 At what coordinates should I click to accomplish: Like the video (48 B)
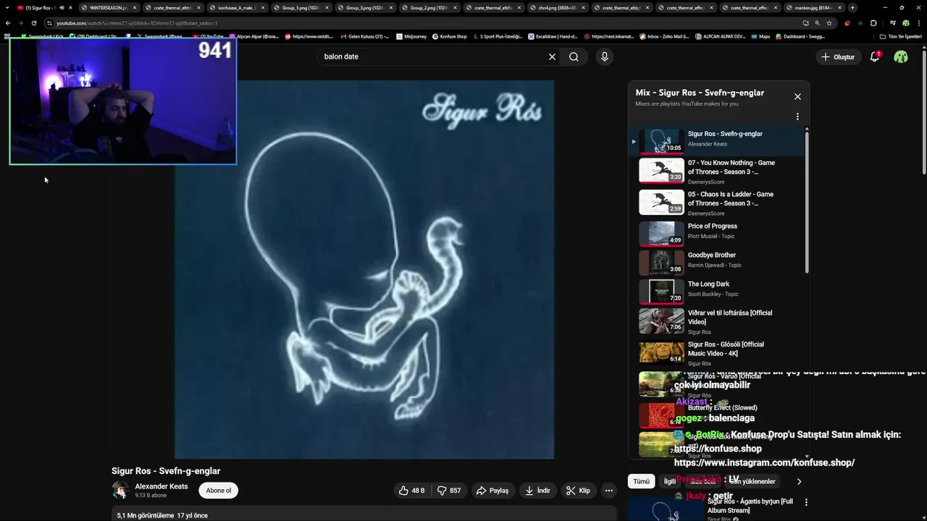pyautogui.click(x=411, y=491)
